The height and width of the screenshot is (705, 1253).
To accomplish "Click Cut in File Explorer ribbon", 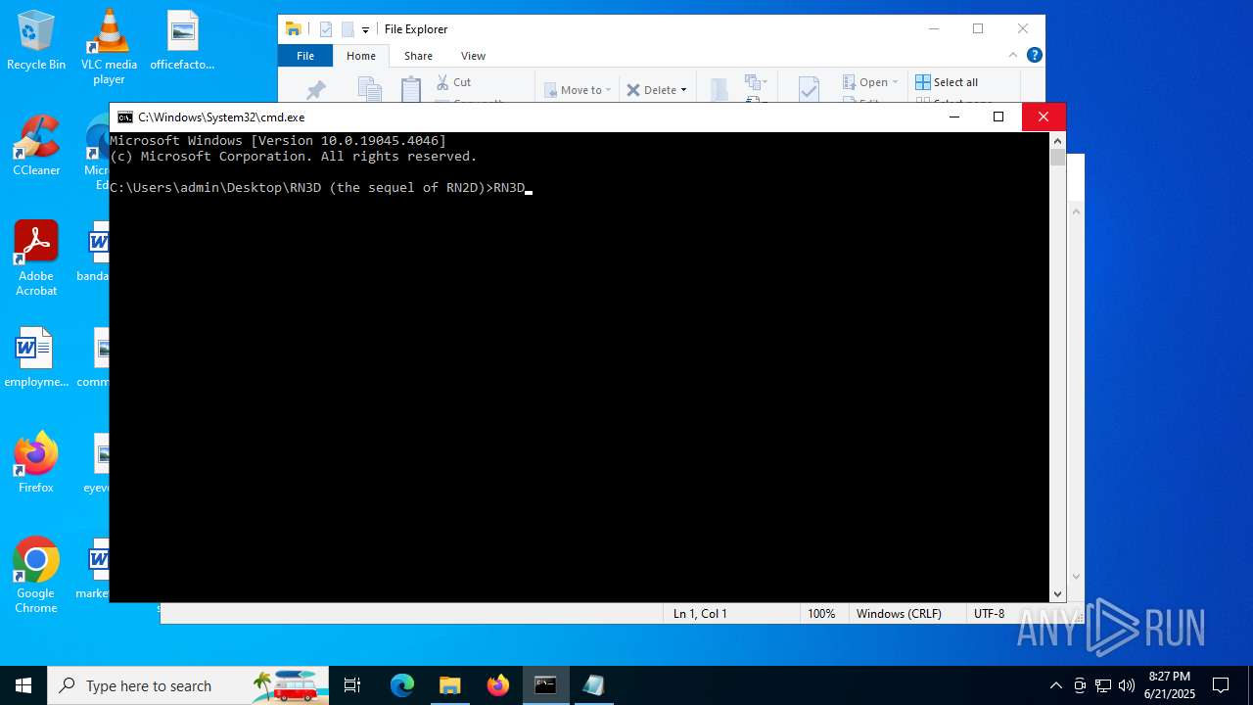I will point(454,82).
